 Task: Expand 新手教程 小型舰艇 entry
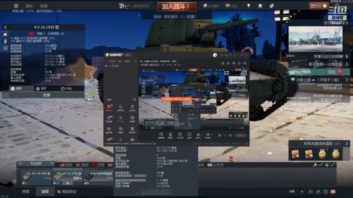[318, 64]
